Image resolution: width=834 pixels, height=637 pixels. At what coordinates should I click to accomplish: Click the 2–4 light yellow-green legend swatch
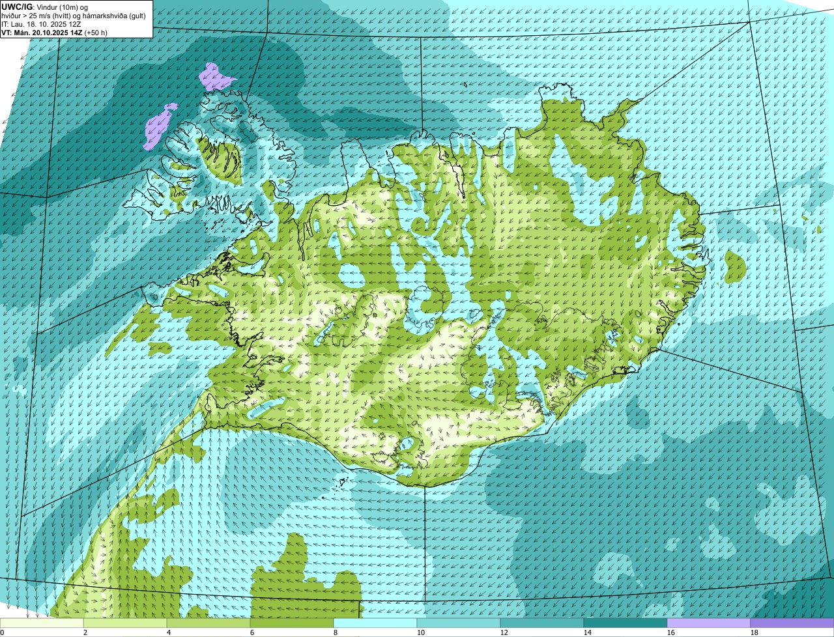click(125, 623)
